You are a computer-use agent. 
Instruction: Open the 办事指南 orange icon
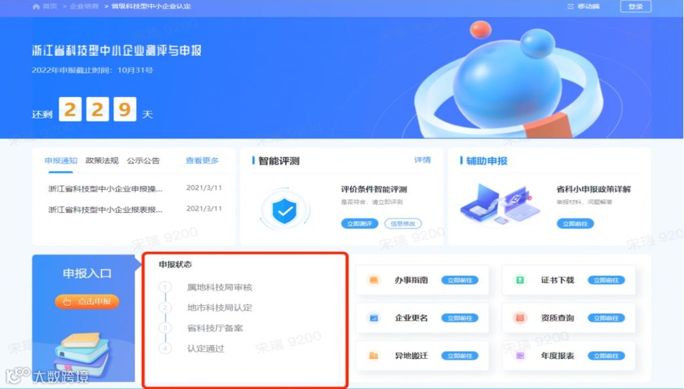tap(373, 280)
